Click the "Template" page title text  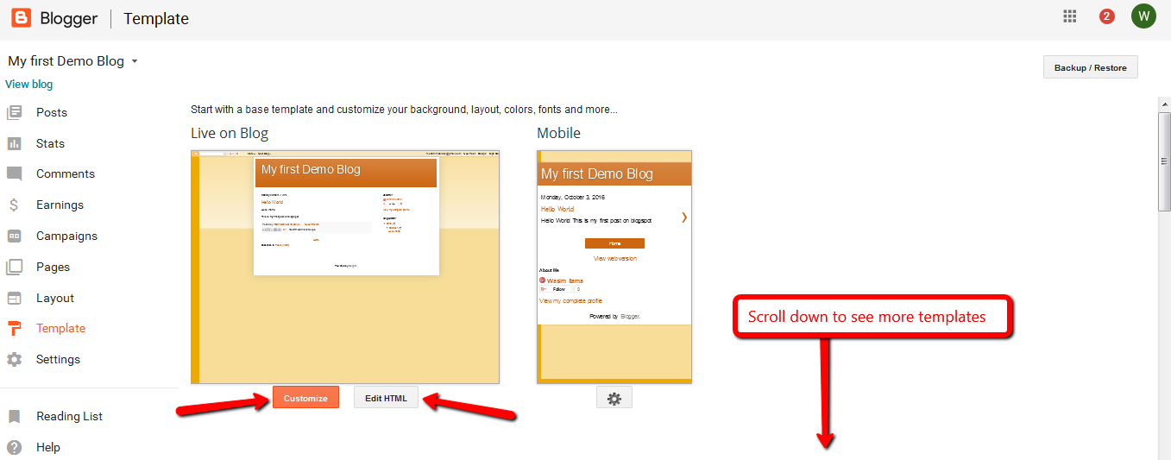(156, 18)
